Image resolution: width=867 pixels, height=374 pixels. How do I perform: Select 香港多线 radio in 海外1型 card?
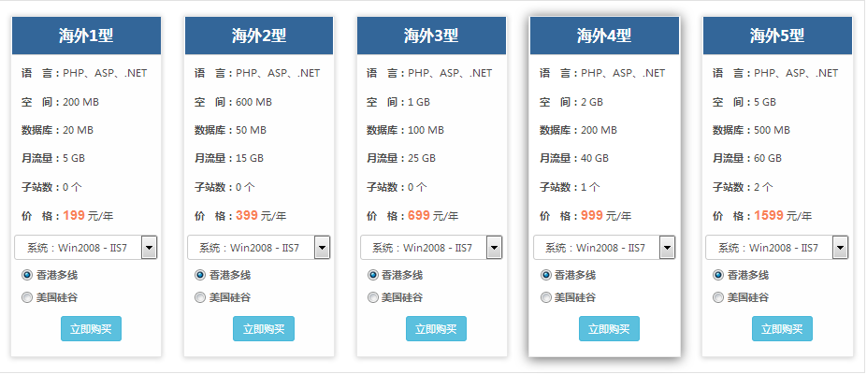[x=27, y=275]
